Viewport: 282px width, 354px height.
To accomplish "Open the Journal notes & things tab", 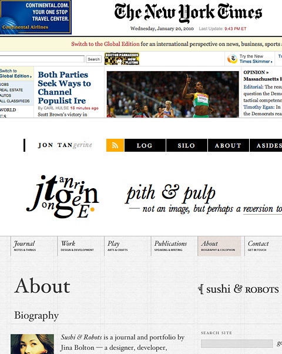I will (x=33, y=246).
